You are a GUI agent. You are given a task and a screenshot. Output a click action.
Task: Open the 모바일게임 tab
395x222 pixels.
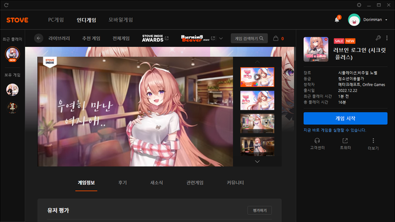click(x=121, y=20)
